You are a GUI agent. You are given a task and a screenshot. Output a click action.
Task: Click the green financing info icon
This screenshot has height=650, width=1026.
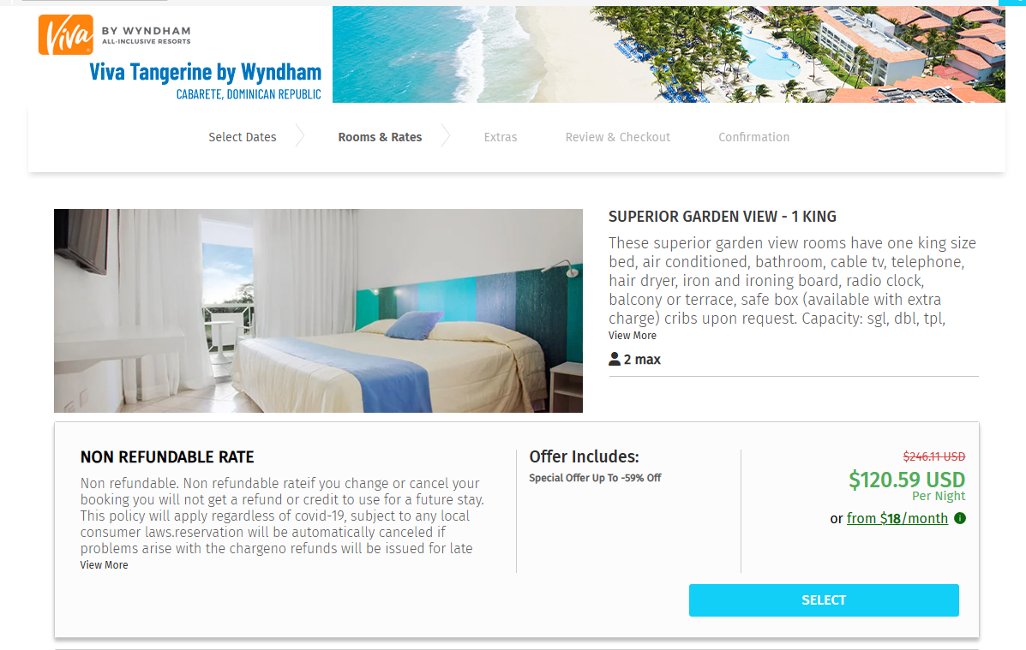click(x=960, y=518)
